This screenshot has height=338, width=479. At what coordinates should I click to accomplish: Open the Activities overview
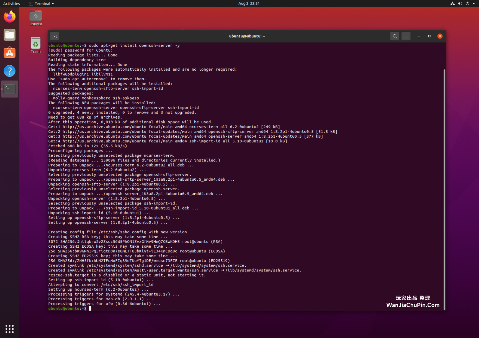tap(11, 4)
